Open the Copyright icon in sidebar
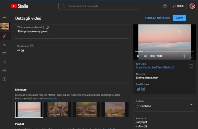This screenshot has height=129, width=198. point(5,79)
